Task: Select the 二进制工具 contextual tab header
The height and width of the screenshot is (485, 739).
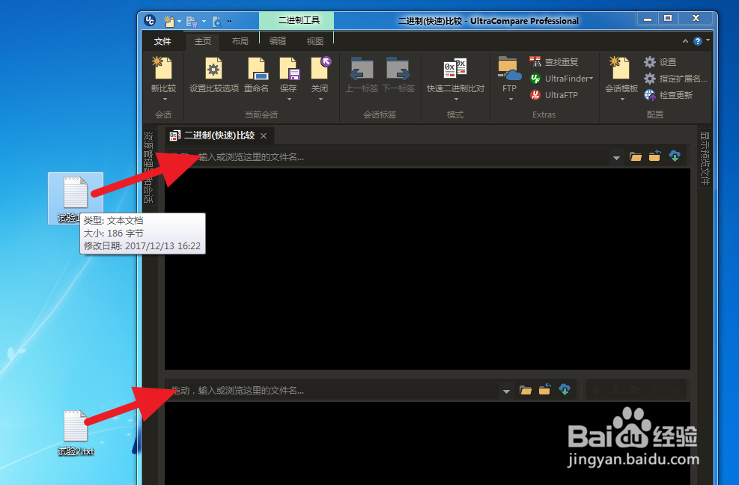Action: click(x=299, y=20)
